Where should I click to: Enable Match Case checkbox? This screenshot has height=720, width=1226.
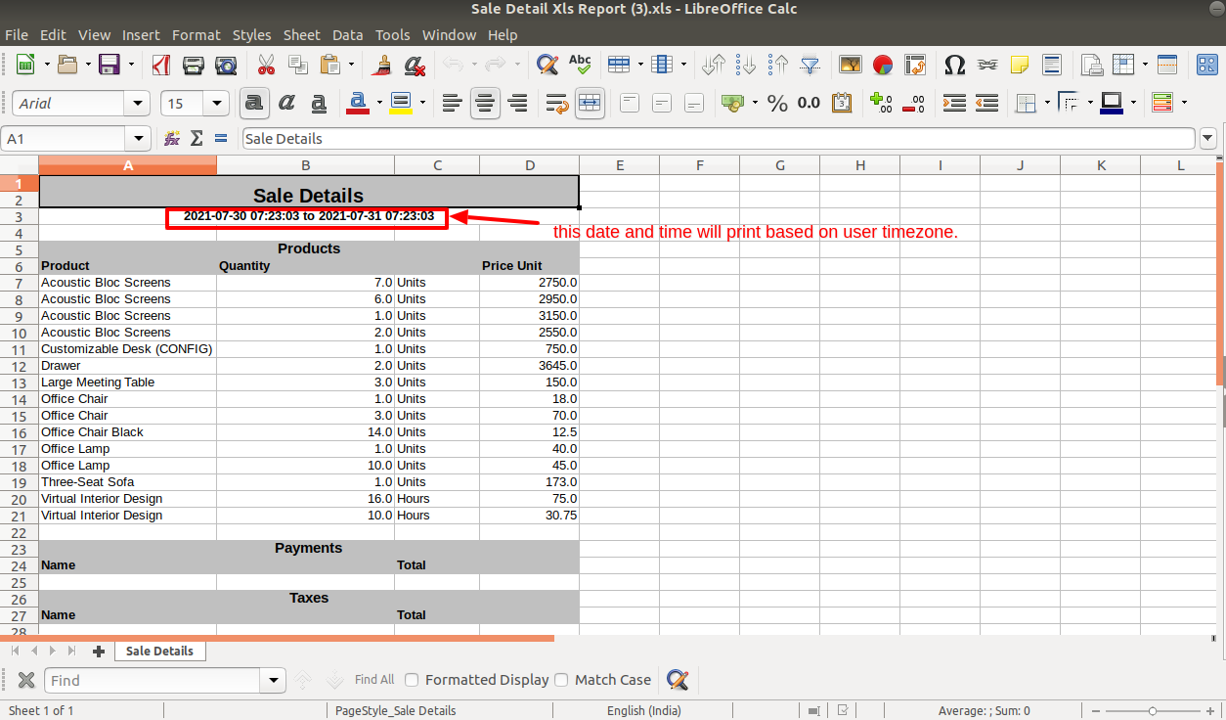click(561, 680)
